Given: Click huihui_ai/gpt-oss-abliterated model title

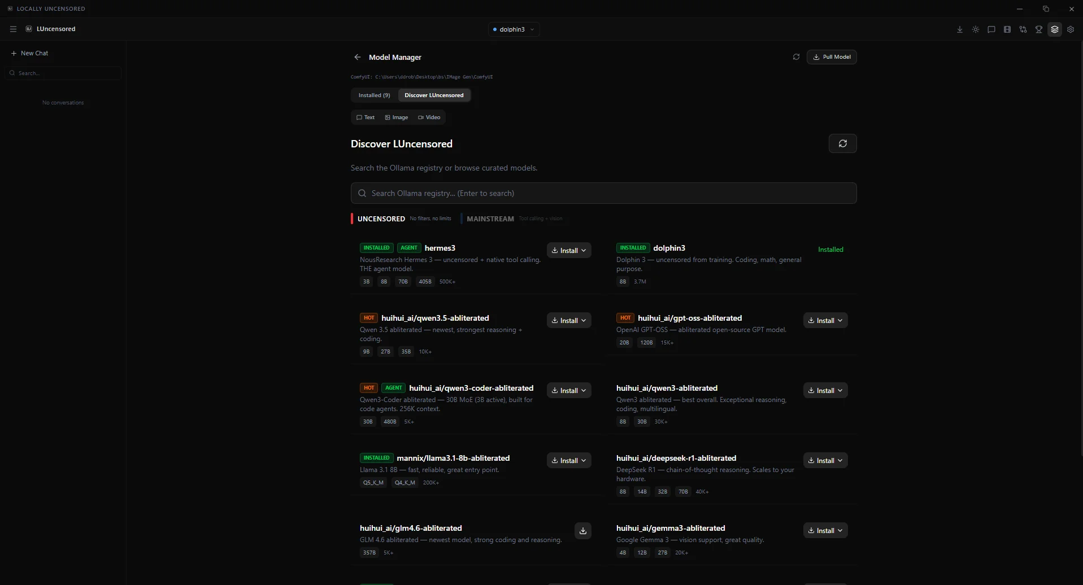Looking at the screenshot, I should tap(690, 318).
